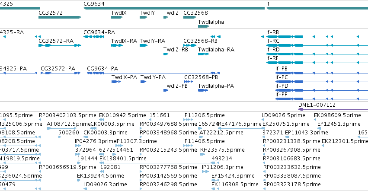Image resolution: width=368 pixels, height=191 pixels.
Task: Click the if-PD protein
Action: click(282, 86)
